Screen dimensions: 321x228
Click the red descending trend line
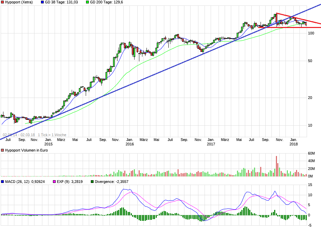[x=298, y=19]
